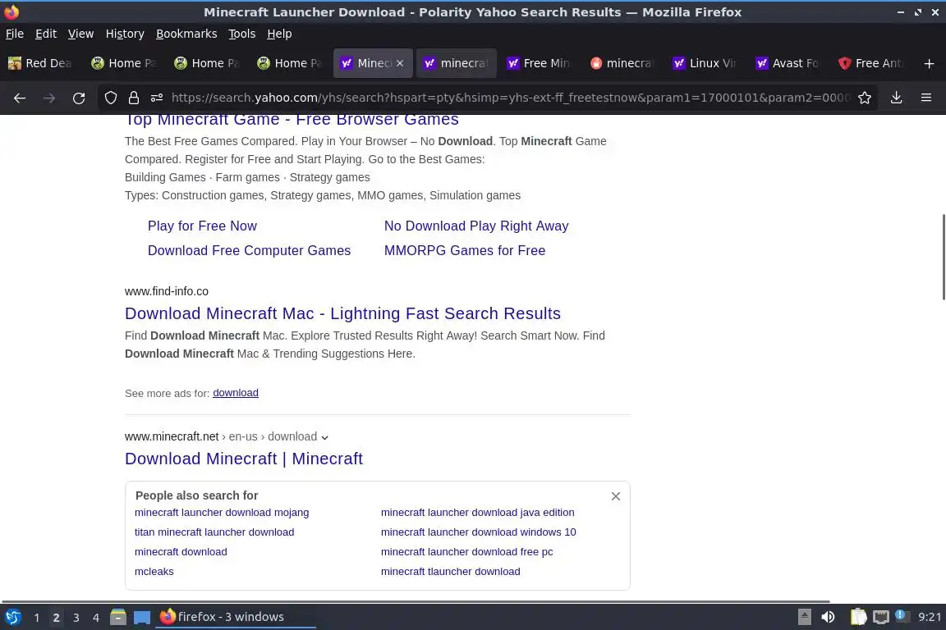Switch to the Linux Vir tab
946x630 pixels.
tap(705, 63)
